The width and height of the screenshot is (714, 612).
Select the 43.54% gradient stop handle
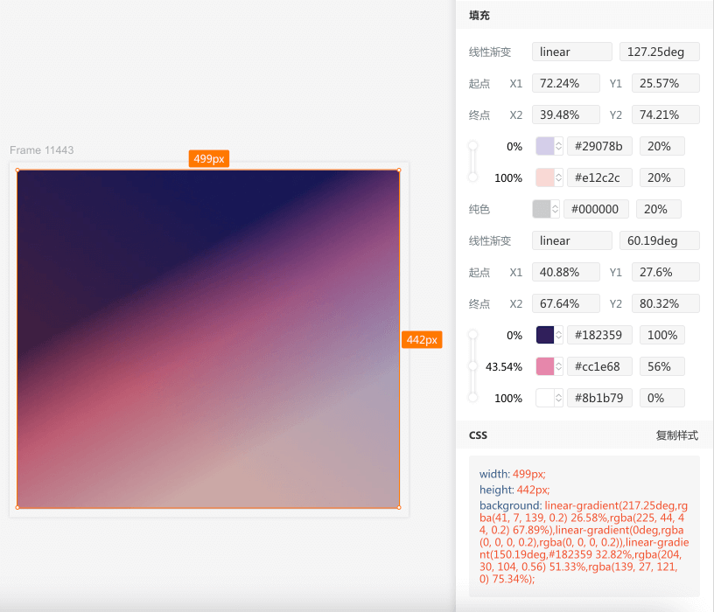tap(472, 366)
